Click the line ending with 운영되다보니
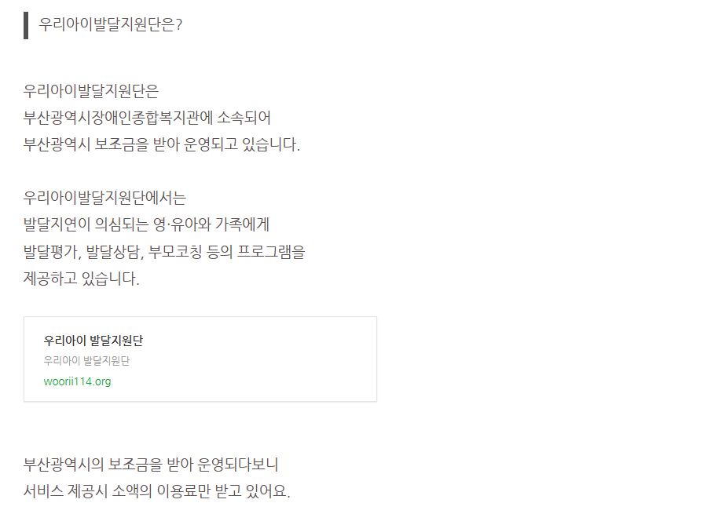 pyautogui.click(x=151, y=465)
